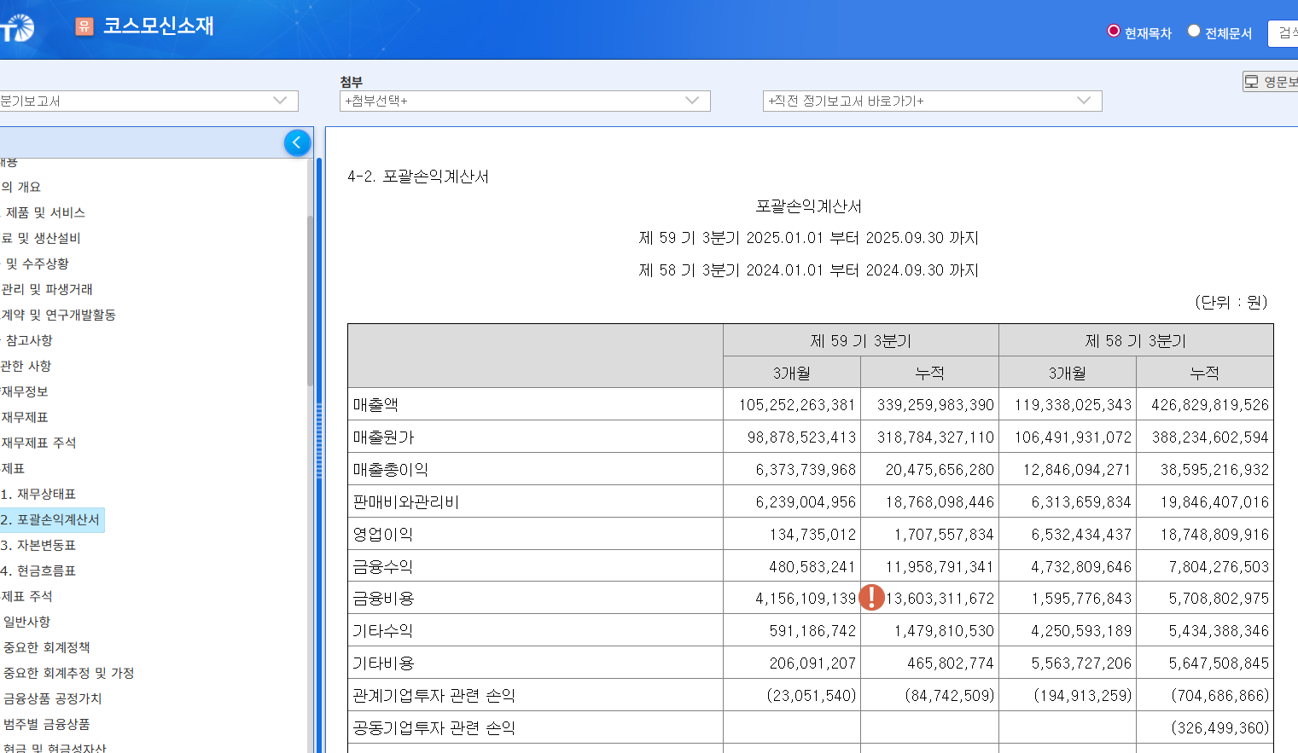The image size is (1298, 753).
Task: Open 현금흐름표 from the left menu
Action: pyautogui.click(x=41, y=570)
